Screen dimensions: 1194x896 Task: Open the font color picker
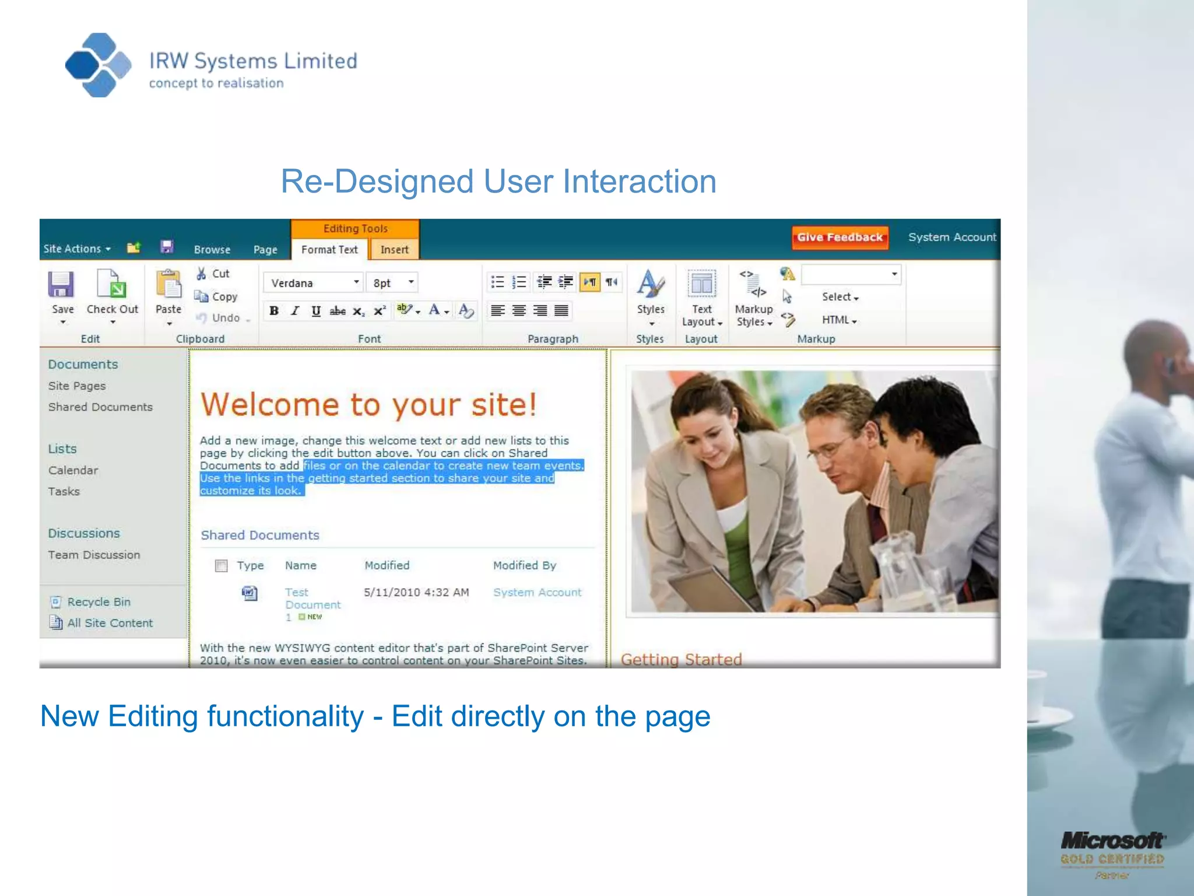[x=447, y=311]
